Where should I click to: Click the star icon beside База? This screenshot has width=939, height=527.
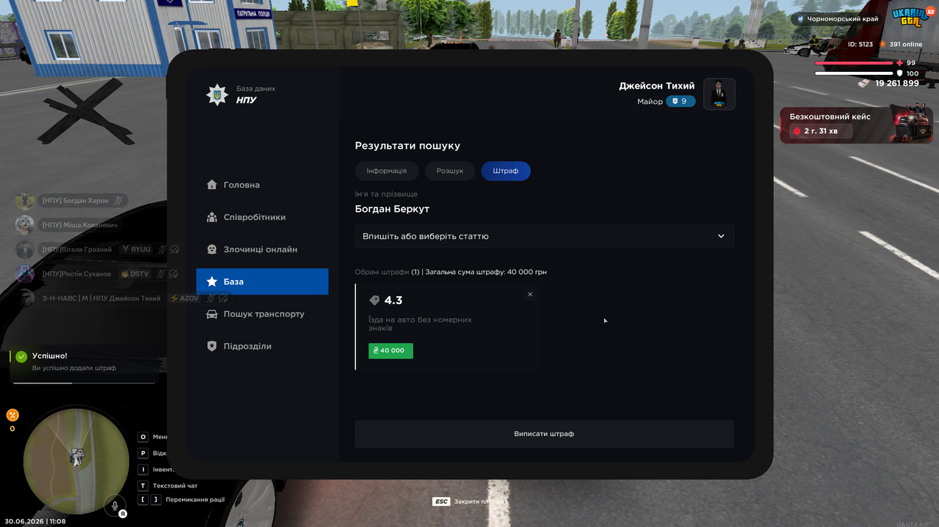coord(212,281)
